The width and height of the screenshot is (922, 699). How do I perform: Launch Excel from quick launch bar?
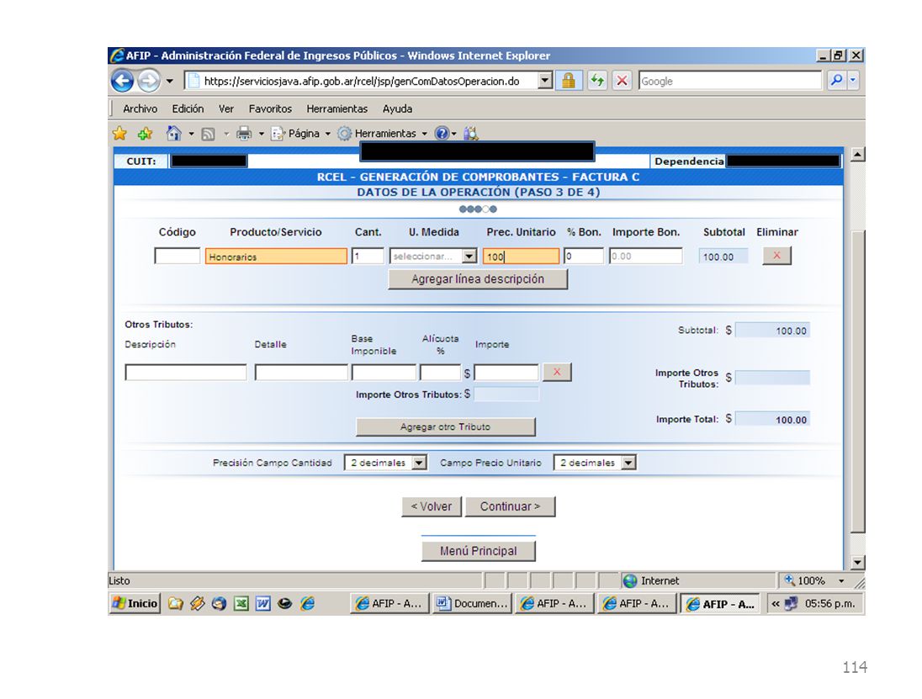pyautogui.click(x=241, y=604)
